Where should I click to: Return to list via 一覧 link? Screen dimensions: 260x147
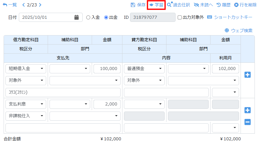coord(10,5)
